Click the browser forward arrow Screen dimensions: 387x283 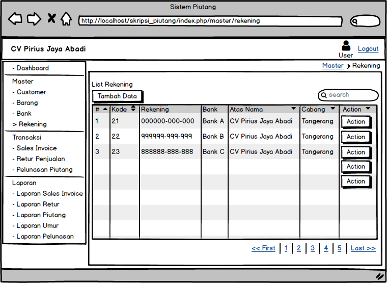click(x=34, y=19)
